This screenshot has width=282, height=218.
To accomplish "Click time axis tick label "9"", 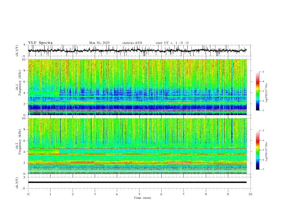I will (x=228, y=194).
